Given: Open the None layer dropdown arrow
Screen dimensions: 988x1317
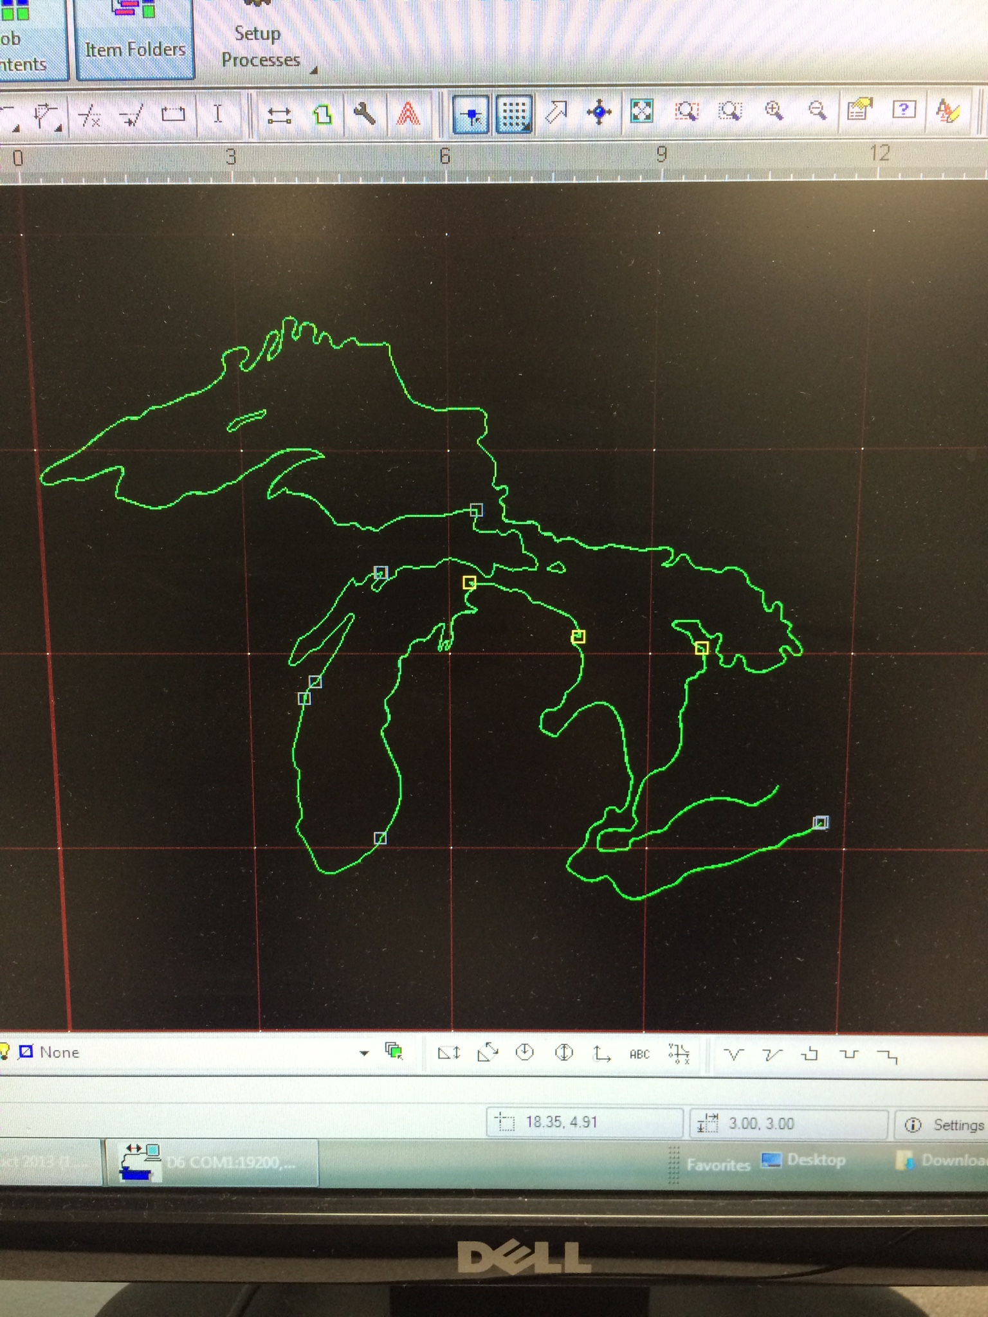Looking at the screenshot, I should pos(364,1053).
